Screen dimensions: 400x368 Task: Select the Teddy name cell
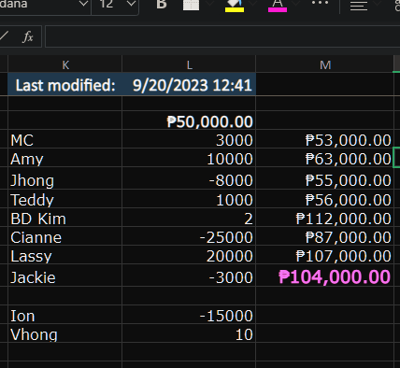tap(64, 199)
